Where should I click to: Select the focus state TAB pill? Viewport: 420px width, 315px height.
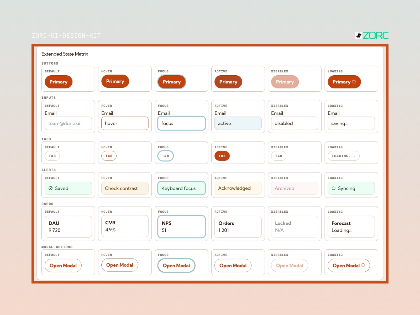tap(165, 156)
